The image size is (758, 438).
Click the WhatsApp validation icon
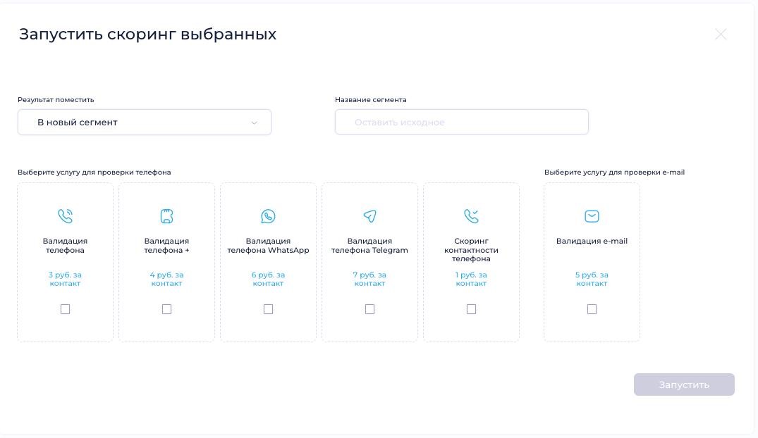(x=269, y=216)
